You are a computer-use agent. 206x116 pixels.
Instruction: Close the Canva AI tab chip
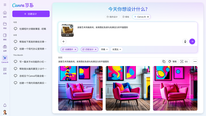coord(148,17)
